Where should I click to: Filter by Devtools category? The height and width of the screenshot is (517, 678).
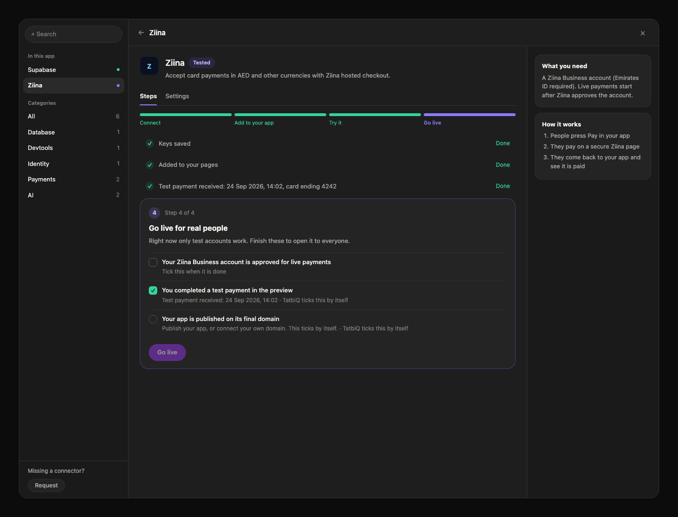point(73,148)
